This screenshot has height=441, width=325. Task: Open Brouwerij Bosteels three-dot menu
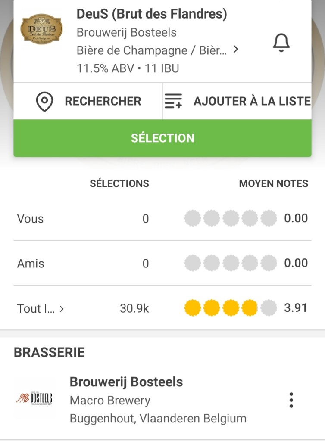[x=291, y=400]
